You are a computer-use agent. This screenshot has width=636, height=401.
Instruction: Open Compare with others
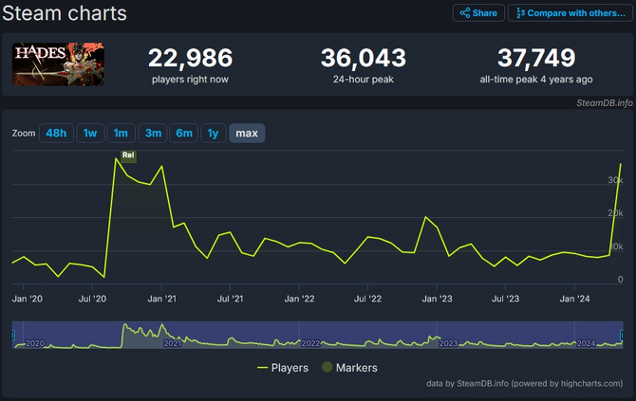point(571,13)
